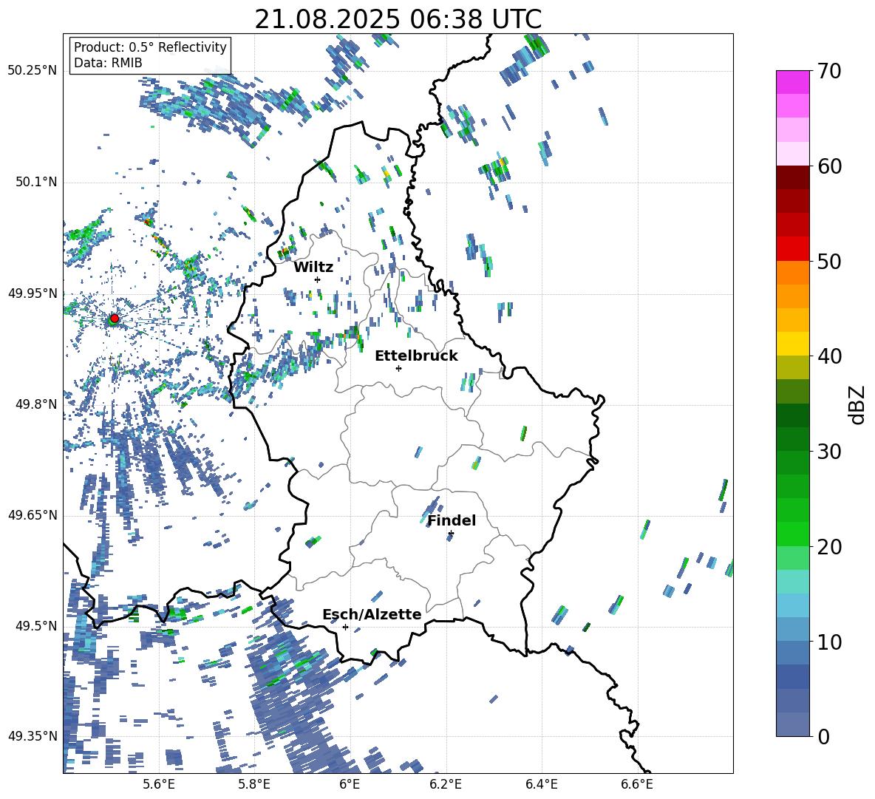
Task: Click the 49.65°N latitude label
Action: click(33, 514)
